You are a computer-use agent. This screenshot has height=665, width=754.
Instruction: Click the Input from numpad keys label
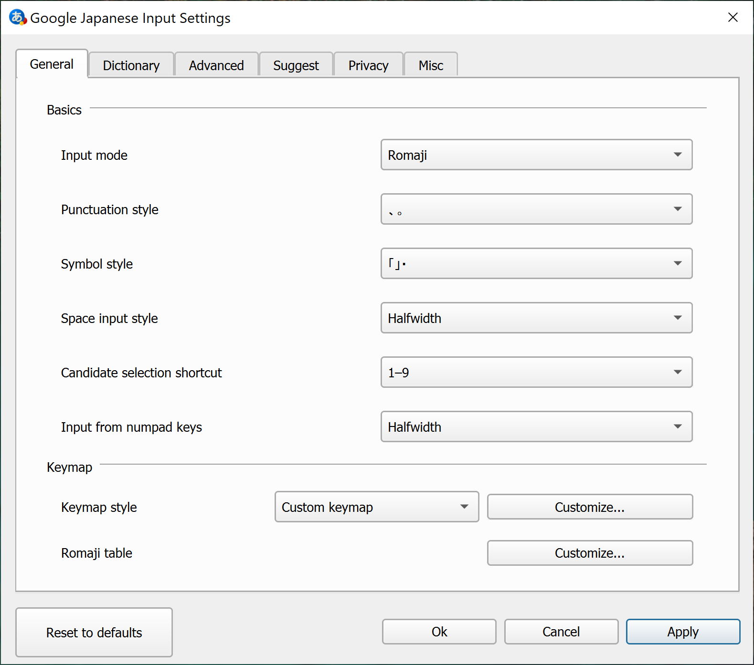click(x=131, y=427)
